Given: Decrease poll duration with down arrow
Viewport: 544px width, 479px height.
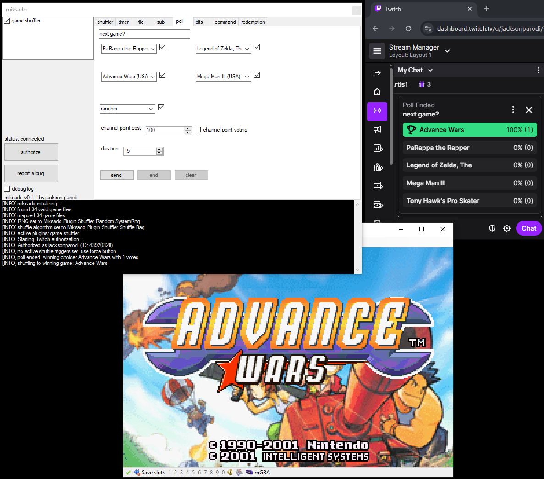Looking at the screenshot, I should [159, 153].
